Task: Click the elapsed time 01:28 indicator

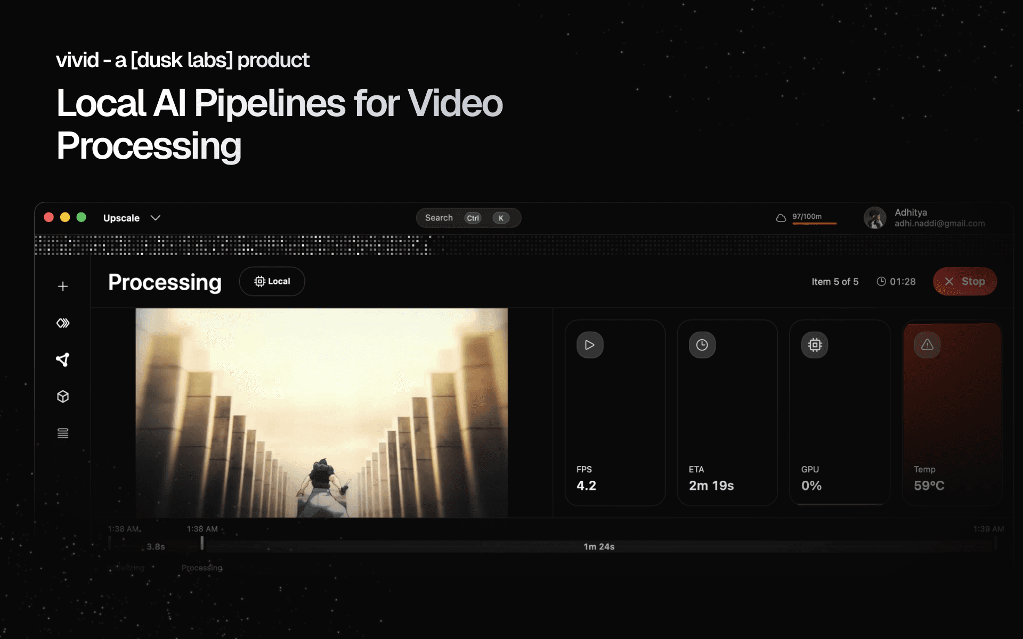Action: 896,281
